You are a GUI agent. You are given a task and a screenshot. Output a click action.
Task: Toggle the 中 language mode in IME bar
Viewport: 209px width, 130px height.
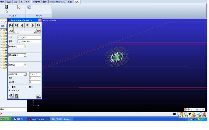click(188, 109)
